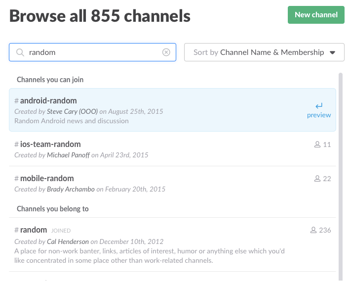Click hash symbol beside mobile-random

[16, 179]
